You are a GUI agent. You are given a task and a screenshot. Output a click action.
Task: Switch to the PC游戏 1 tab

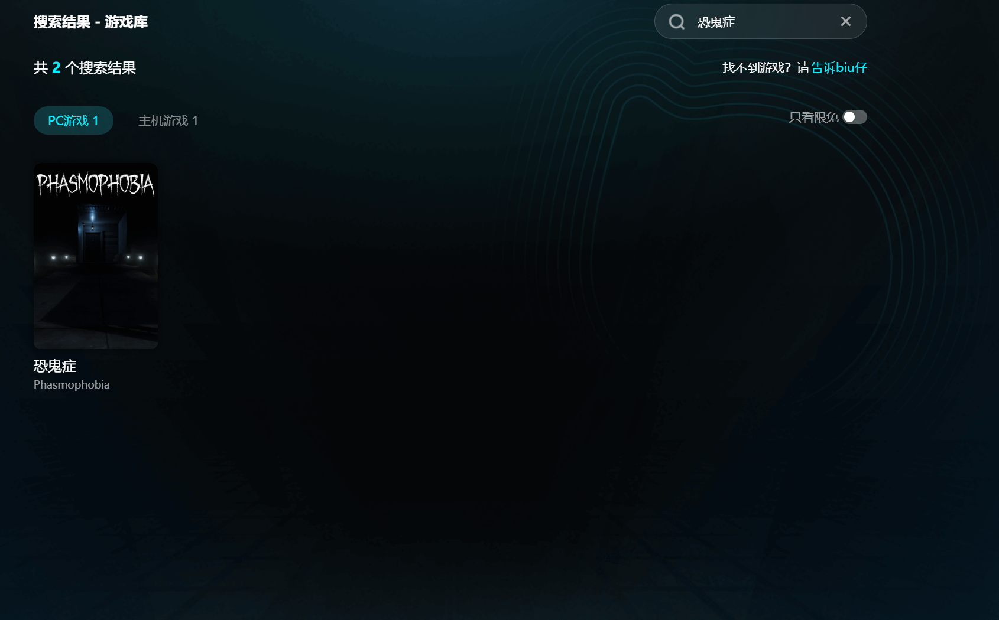[x=73, y=120]
